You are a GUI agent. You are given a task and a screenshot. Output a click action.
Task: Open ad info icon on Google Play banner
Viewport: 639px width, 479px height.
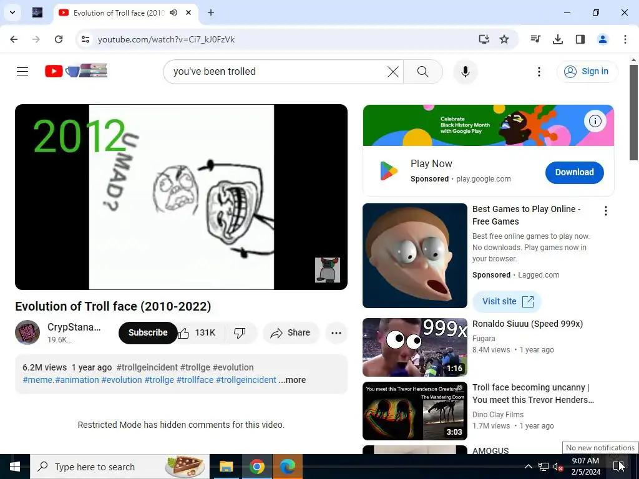pos(595,121)
